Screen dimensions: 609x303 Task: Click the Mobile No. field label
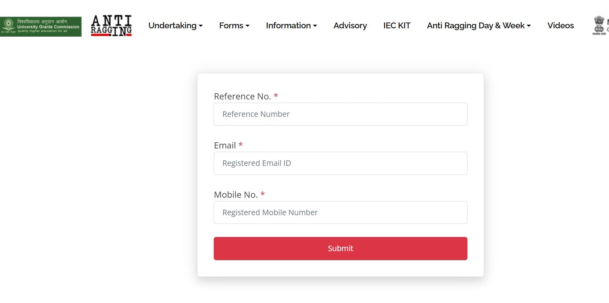point(235,195)
